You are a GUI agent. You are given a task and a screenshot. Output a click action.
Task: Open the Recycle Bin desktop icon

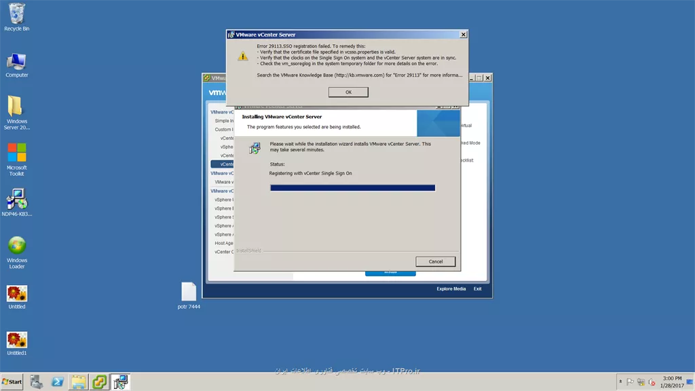point(17,17)
